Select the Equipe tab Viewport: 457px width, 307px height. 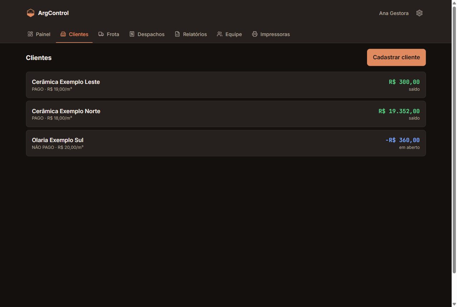pyautogui.click(x=230, y=34)
